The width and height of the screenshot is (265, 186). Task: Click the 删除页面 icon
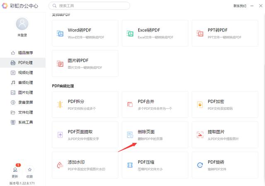[x=130, y=135]
